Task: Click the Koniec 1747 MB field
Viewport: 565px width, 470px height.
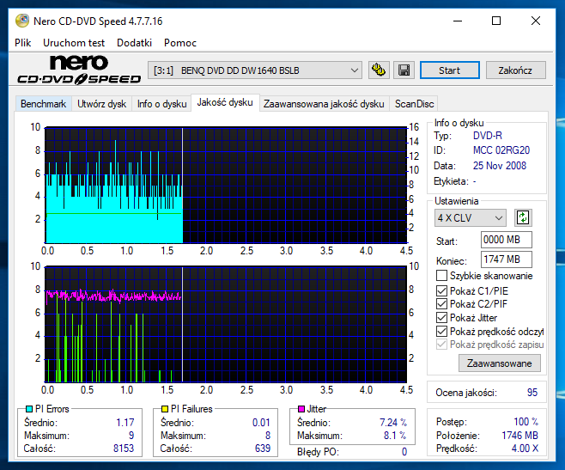Action: click(506, 259)
